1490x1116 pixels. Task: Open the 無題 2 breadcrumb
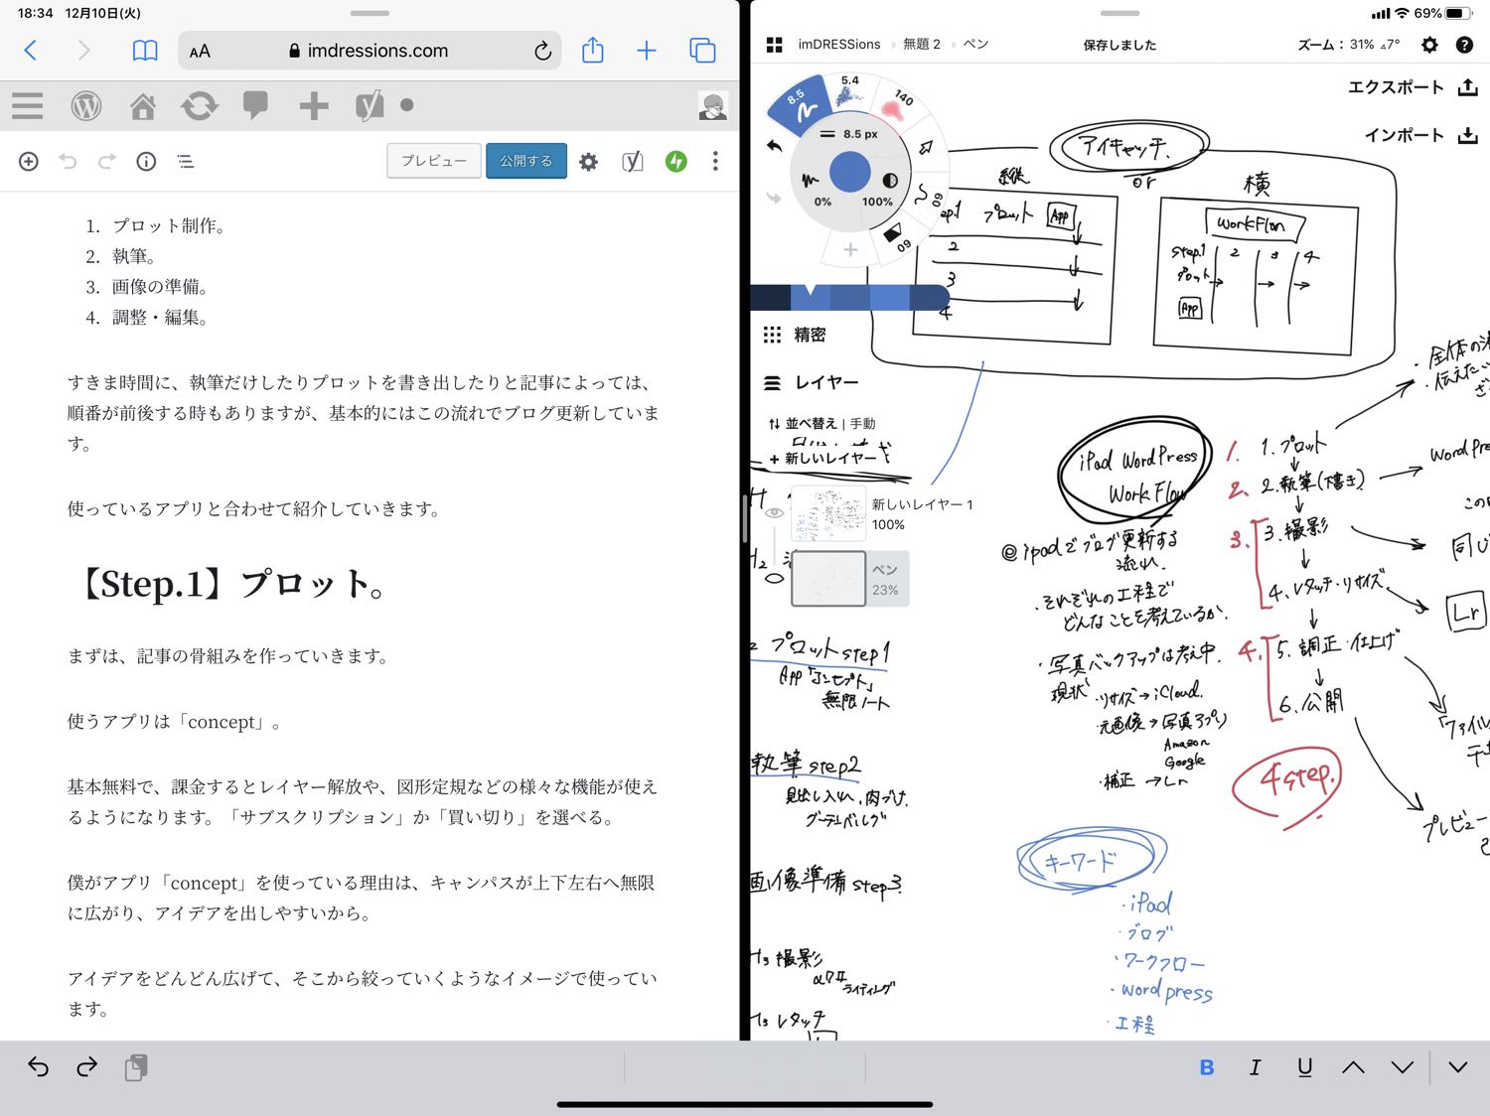point(922,45)
